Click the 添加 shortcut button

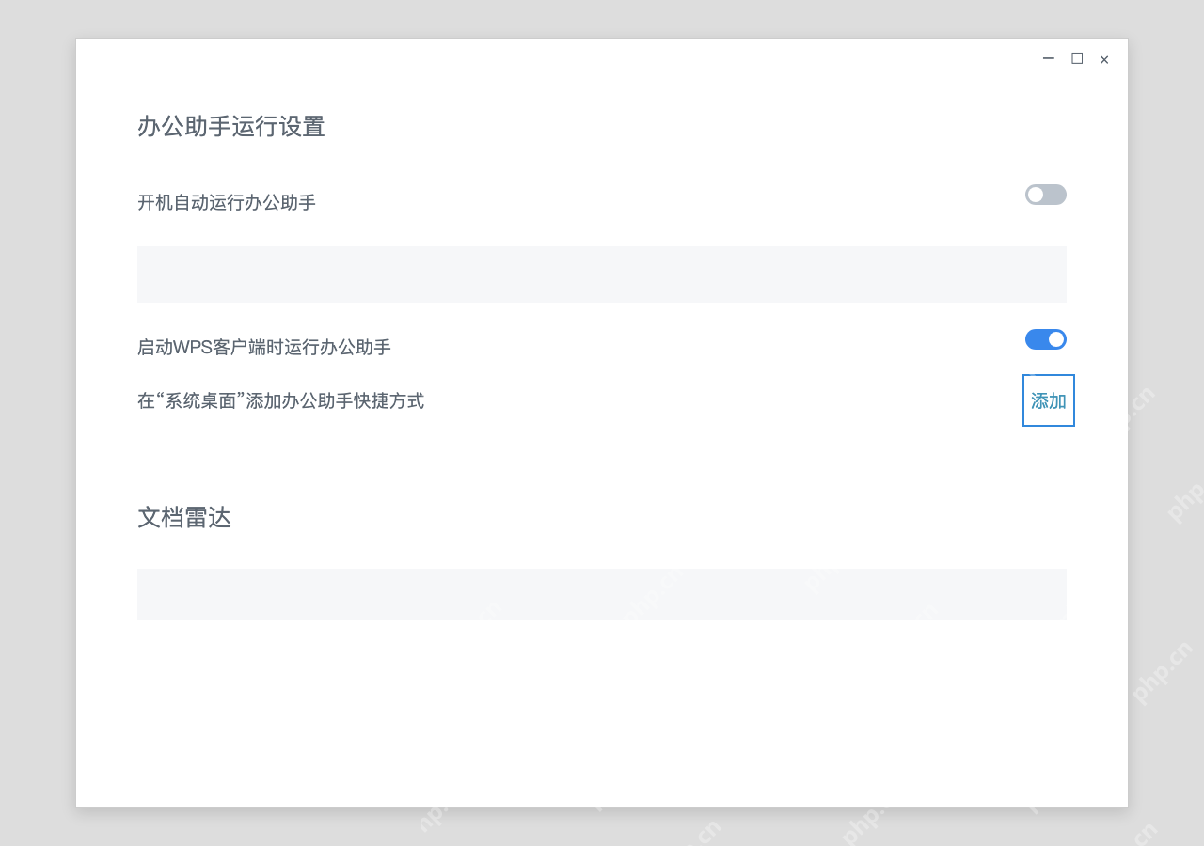click(x=1049, y=400)
